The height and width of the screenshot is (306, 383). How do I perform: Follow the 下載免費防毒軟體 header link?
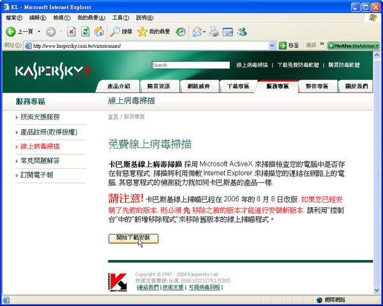click(x=298, y=65)
